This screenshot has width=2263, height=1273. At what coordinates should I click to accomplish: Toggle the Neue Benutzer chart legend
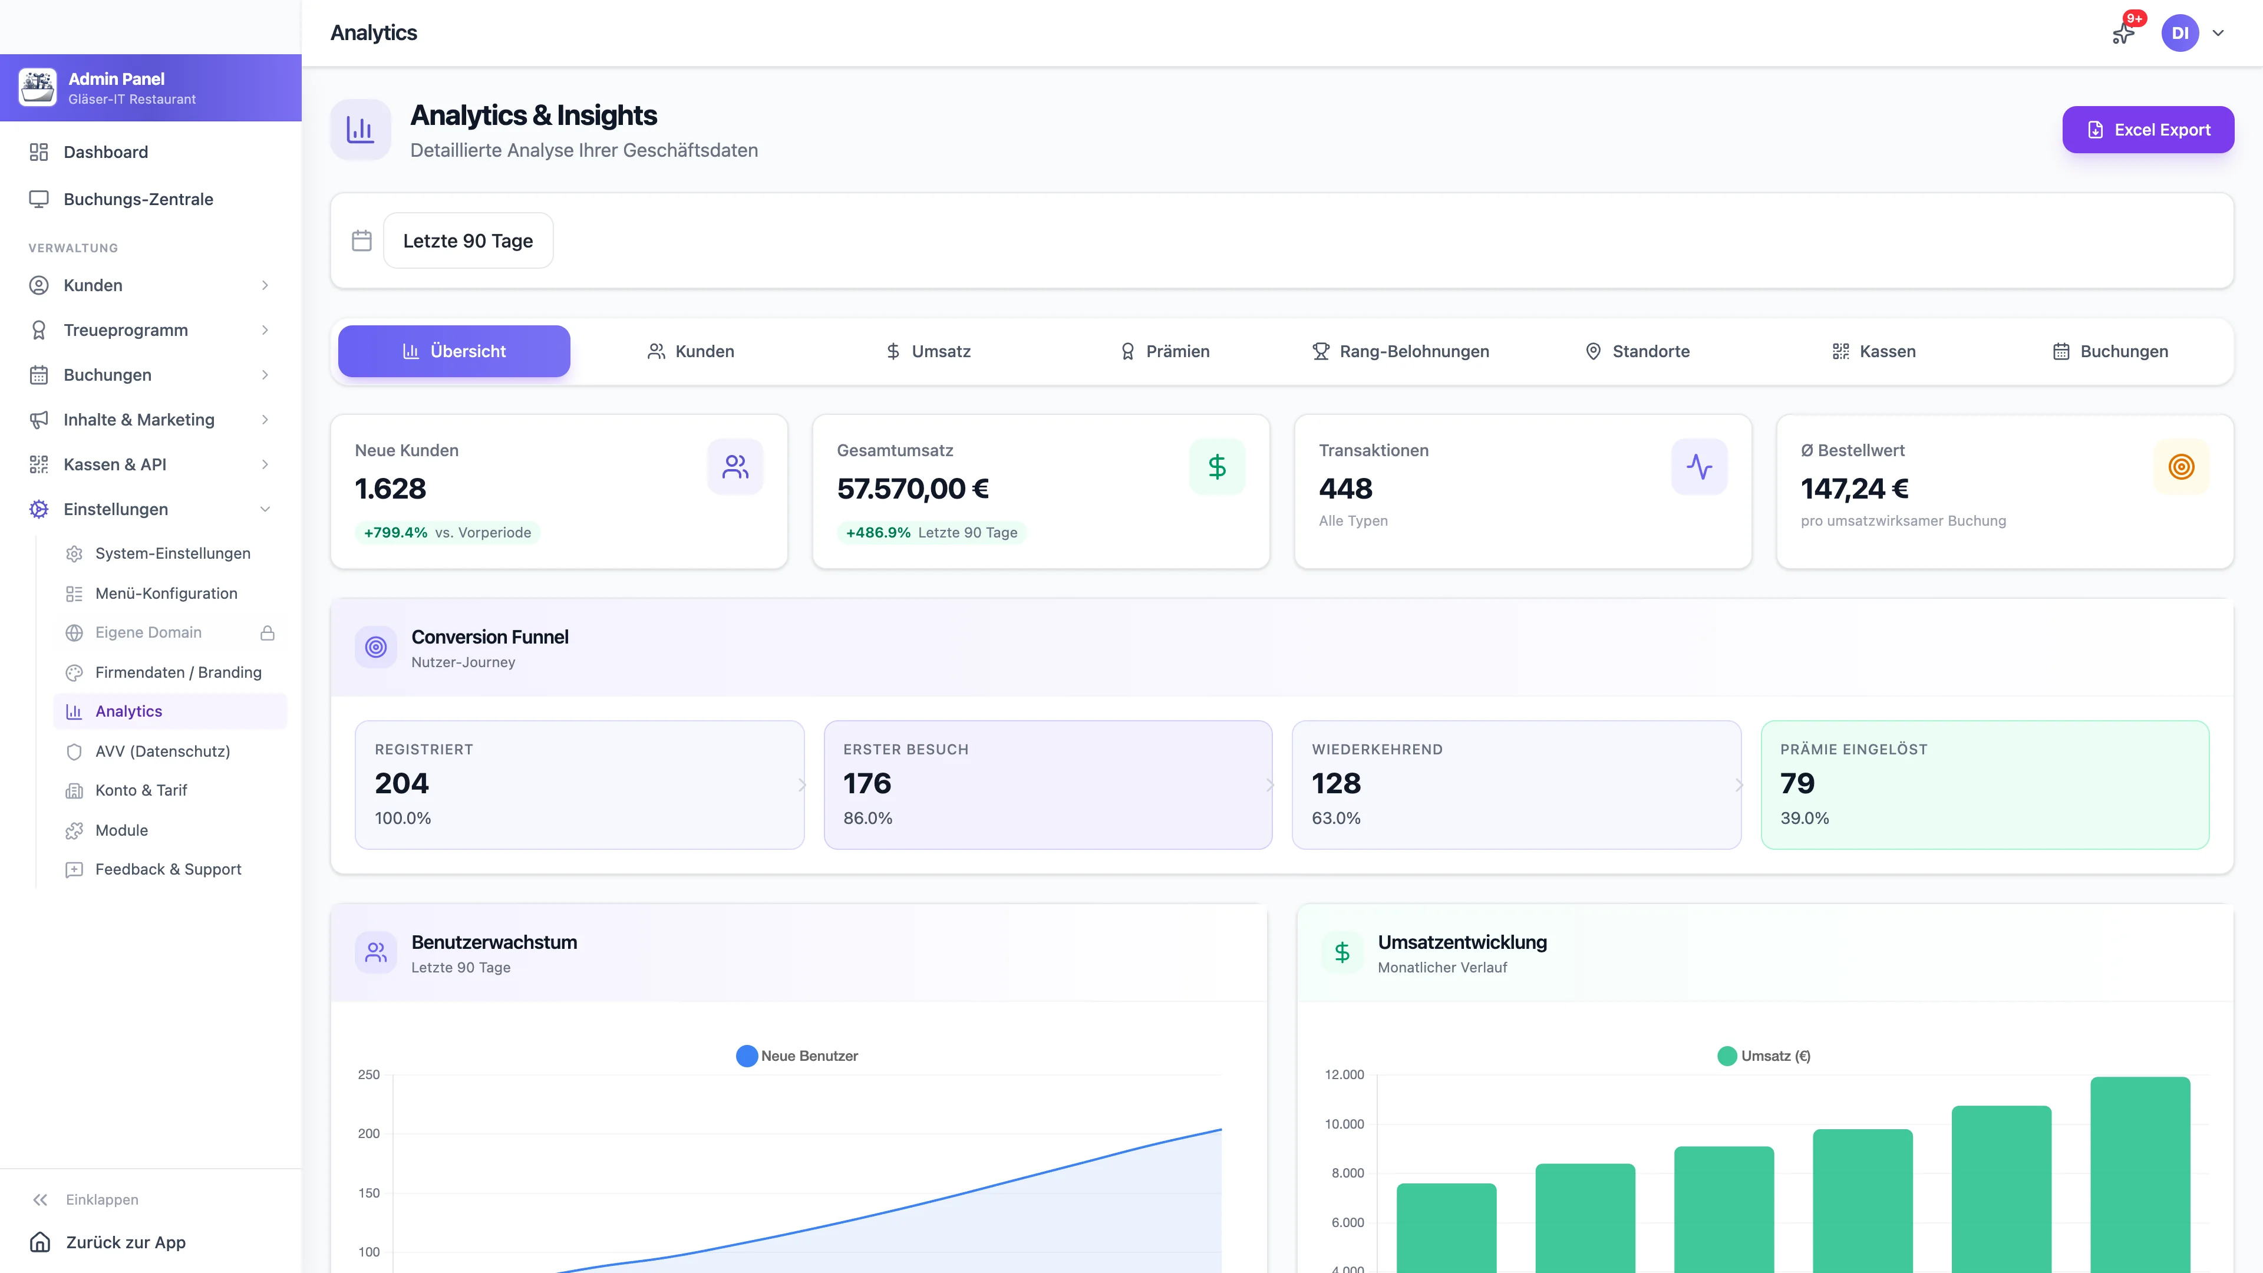798,1056
